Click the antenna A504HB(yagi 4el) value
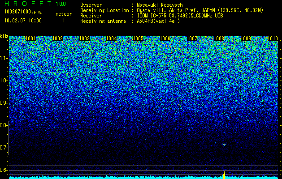 coord(158,21)
